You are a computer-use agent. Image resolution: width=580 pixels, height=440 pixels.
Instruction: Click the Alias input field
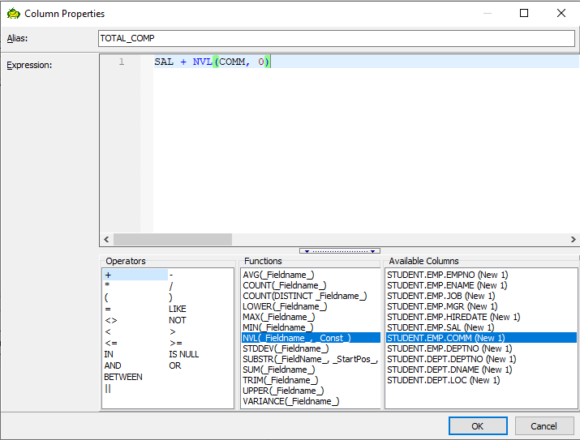point(337,38)
